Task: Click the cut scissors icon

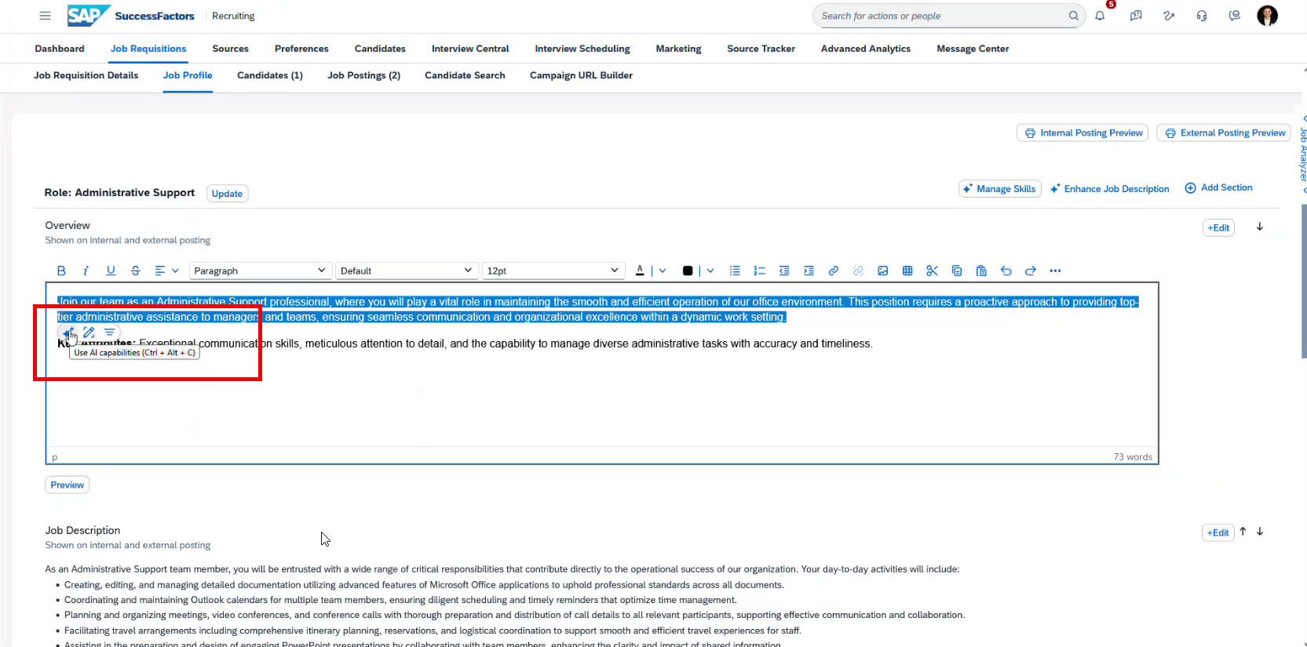Action: click(x=932, y=271)
